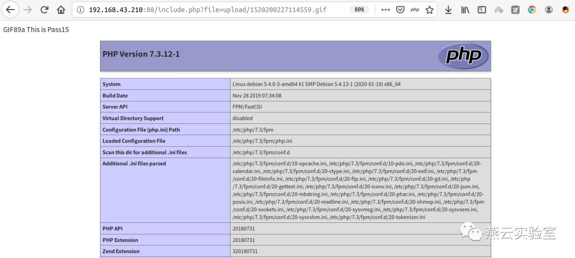Click the parsed .ini files list value
This screenshot has height=258, width=575.
359,190
